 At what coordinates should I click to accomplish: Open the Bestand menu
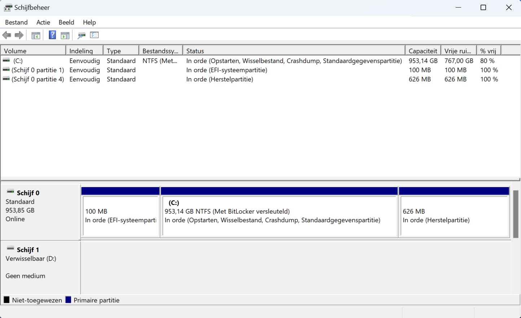click(x=16, y=22)
